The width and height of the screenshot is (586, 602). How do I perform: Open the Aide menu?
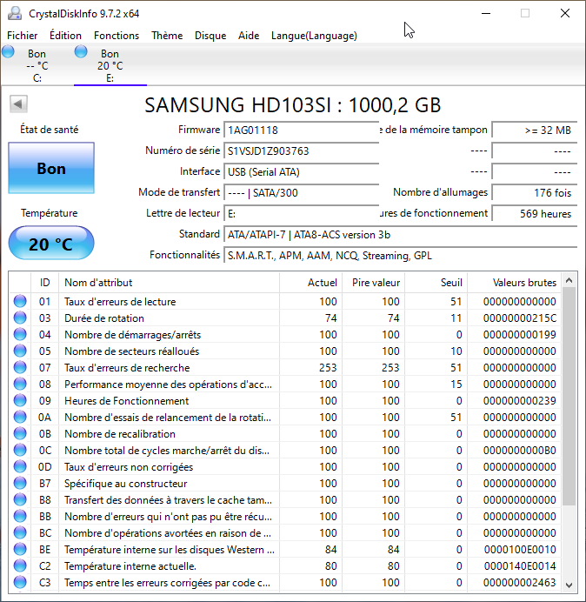(249, 36)
